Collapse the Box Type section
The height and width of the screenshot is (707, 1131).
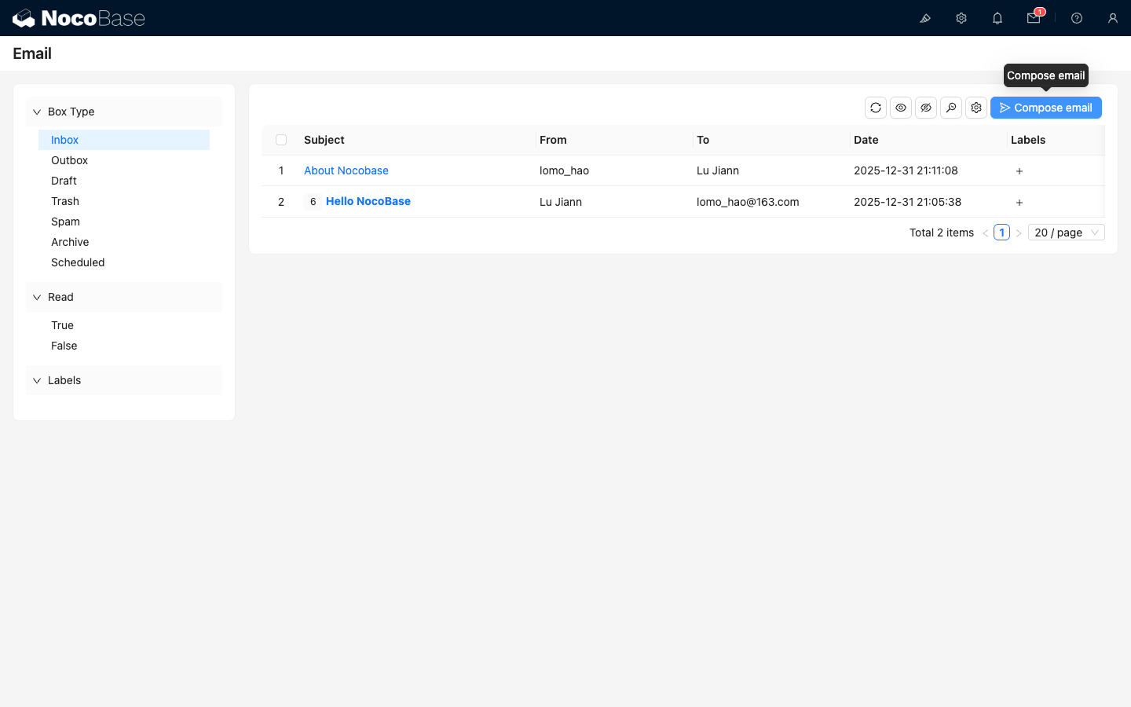[37, 112]
